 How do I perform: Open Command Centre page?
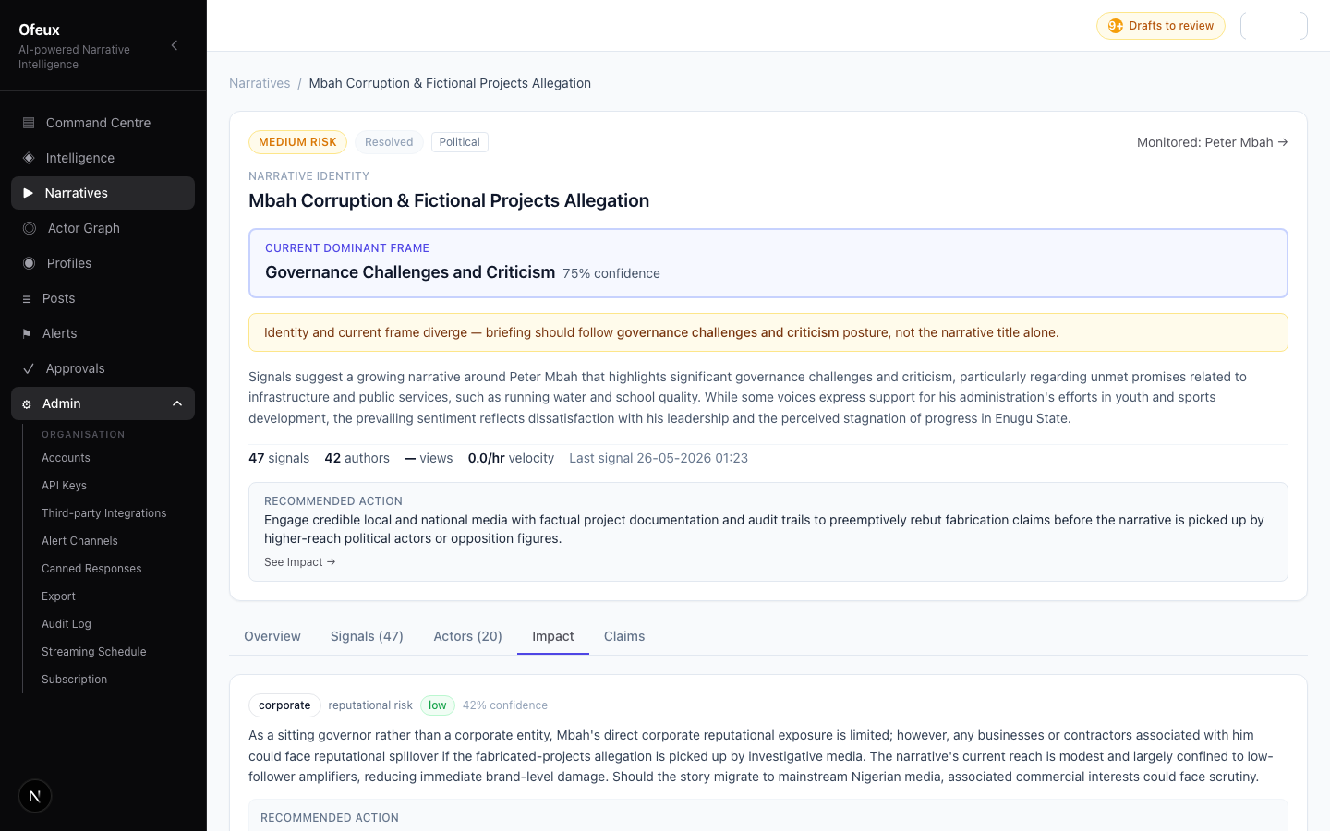[x=103, y=123]
